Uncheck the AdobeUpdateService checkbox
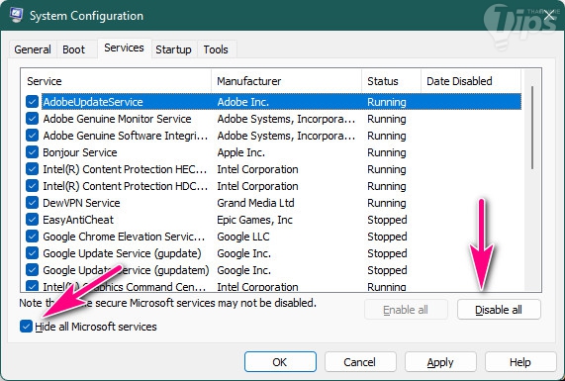Screen dimensions: 565x381 coord(32,102)
